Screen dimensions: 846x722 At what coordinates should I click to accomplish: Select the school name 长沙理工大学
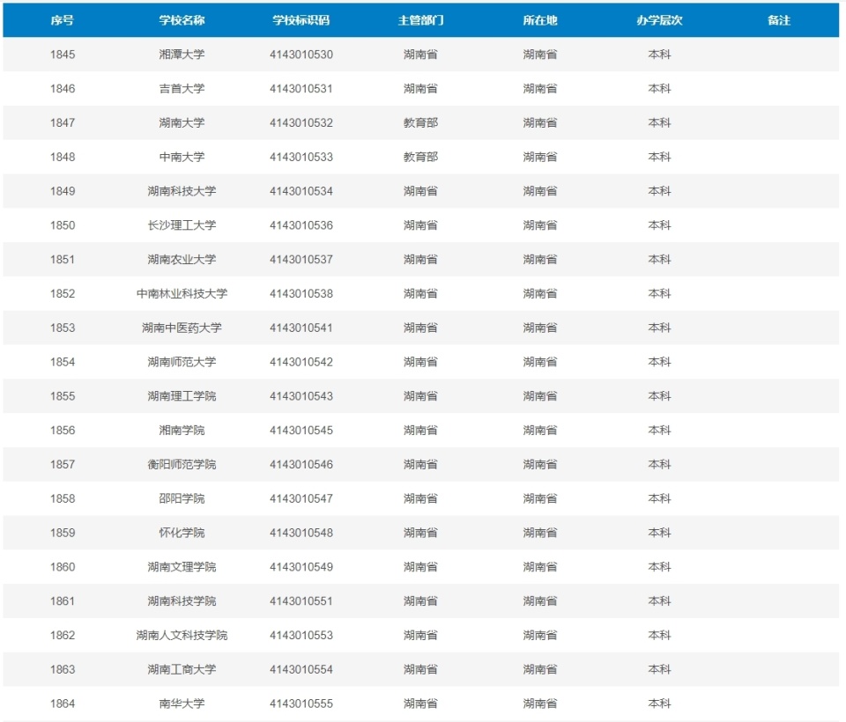click(182, 225)
